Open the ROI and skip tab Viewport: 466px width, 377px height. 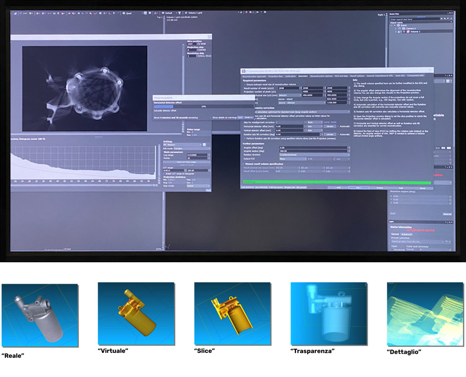pos(341,76)
